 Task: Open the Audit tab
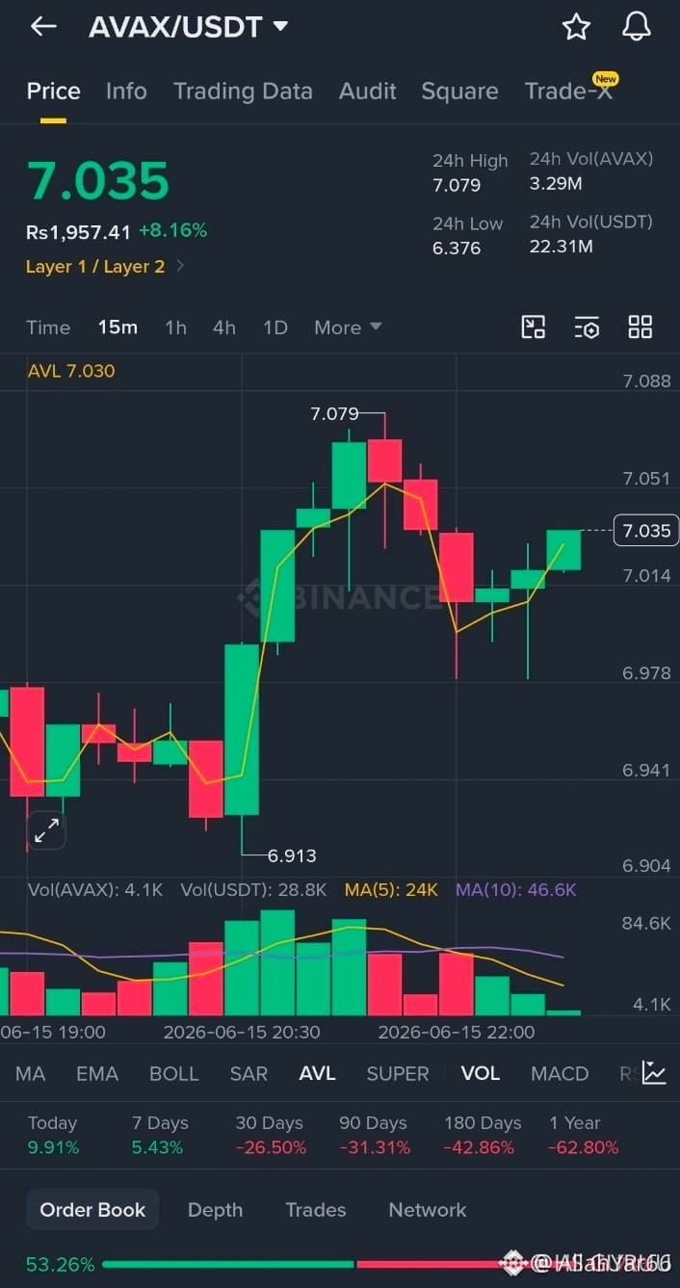[x=368, y=92]
